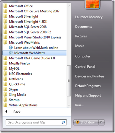Image resolution: width=115 pixels, height=133 pixels.
Task: Select the Startup entry
Action: click(x=35, y=100)
